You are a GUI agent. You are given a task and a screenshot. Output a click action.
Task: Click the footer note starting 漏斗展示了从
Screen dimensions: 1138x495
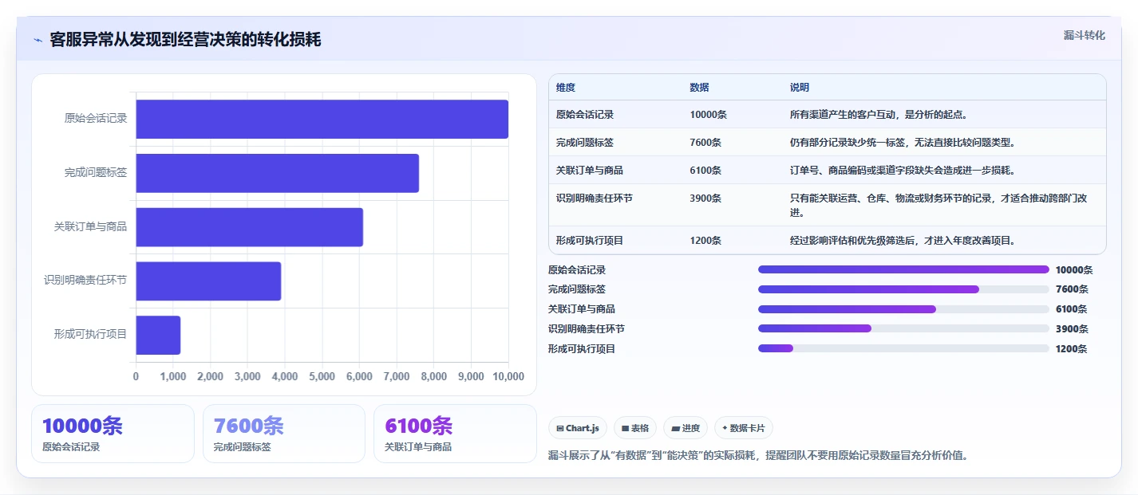758,456
